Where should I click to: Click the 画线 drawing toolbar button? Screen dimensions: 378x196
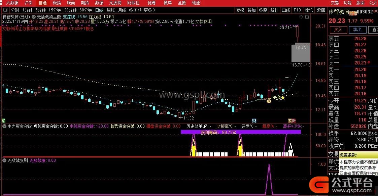[286, 10]
